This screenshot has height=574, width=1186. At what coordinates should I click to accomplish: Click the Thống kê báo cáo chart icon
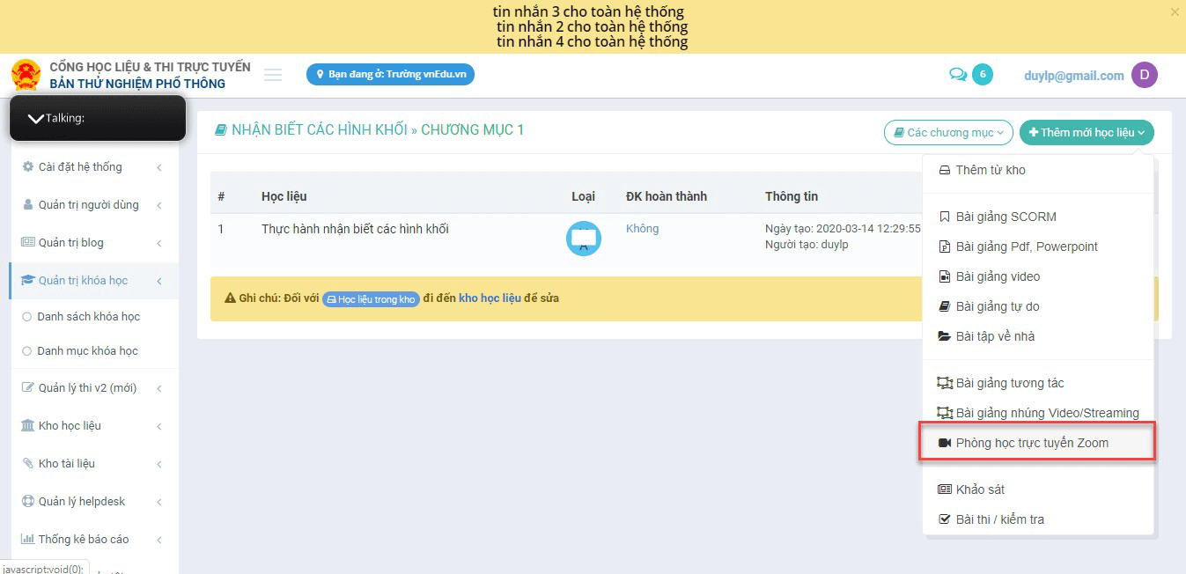[x=28, y=539]
